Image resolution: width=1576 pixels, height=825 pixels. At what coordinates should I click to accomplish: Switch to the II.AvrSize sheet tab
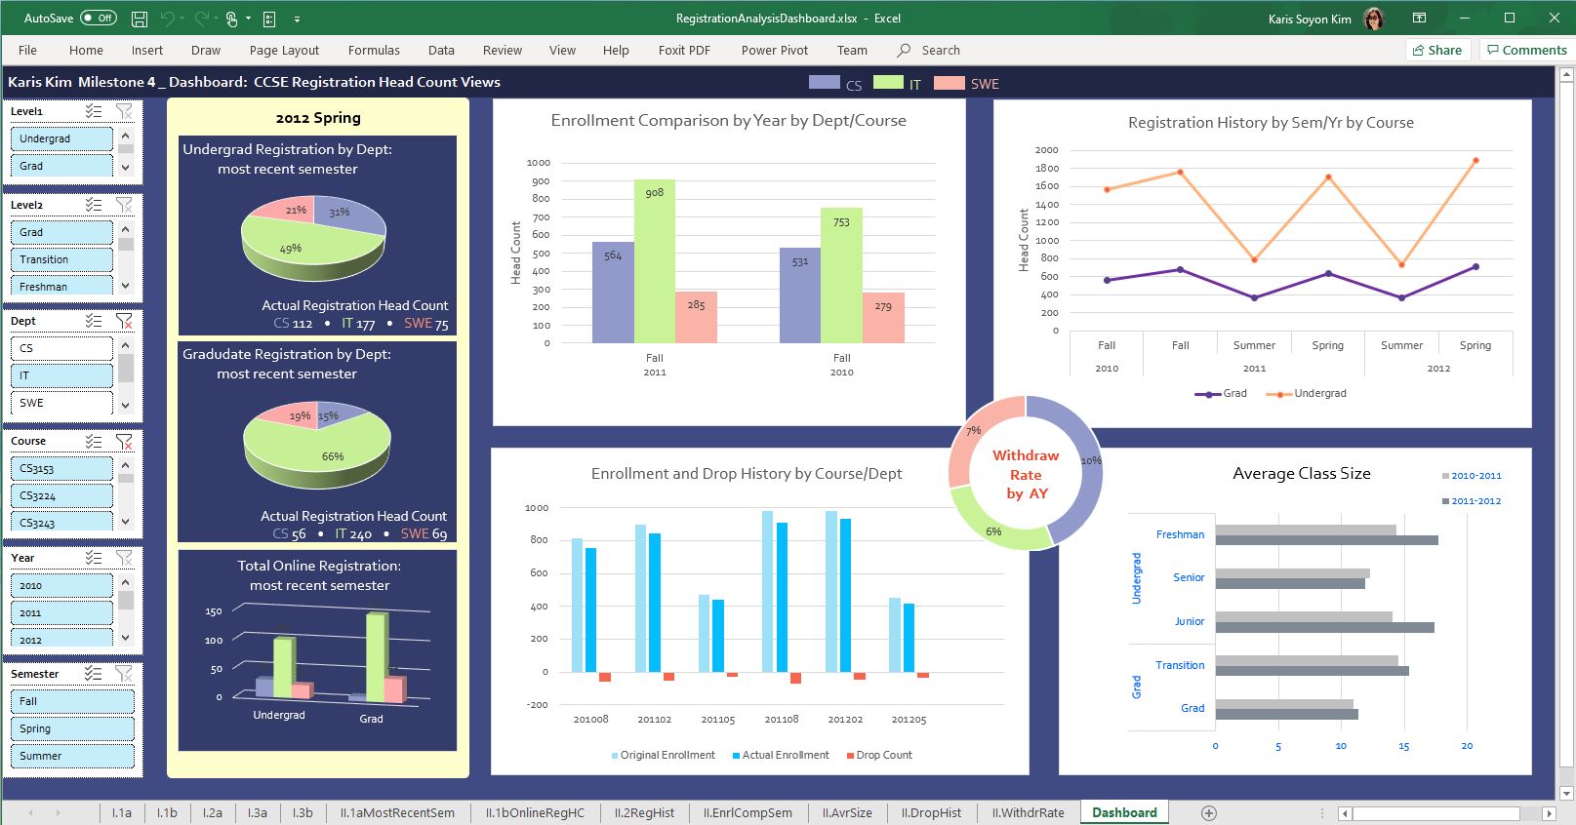pyautogui.click(x=847, y=812)
